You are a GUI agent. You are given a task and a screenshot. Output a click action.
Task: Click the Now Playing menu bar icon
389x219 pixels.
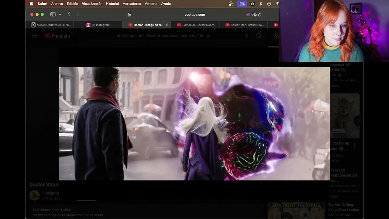[x=269, y=4]
